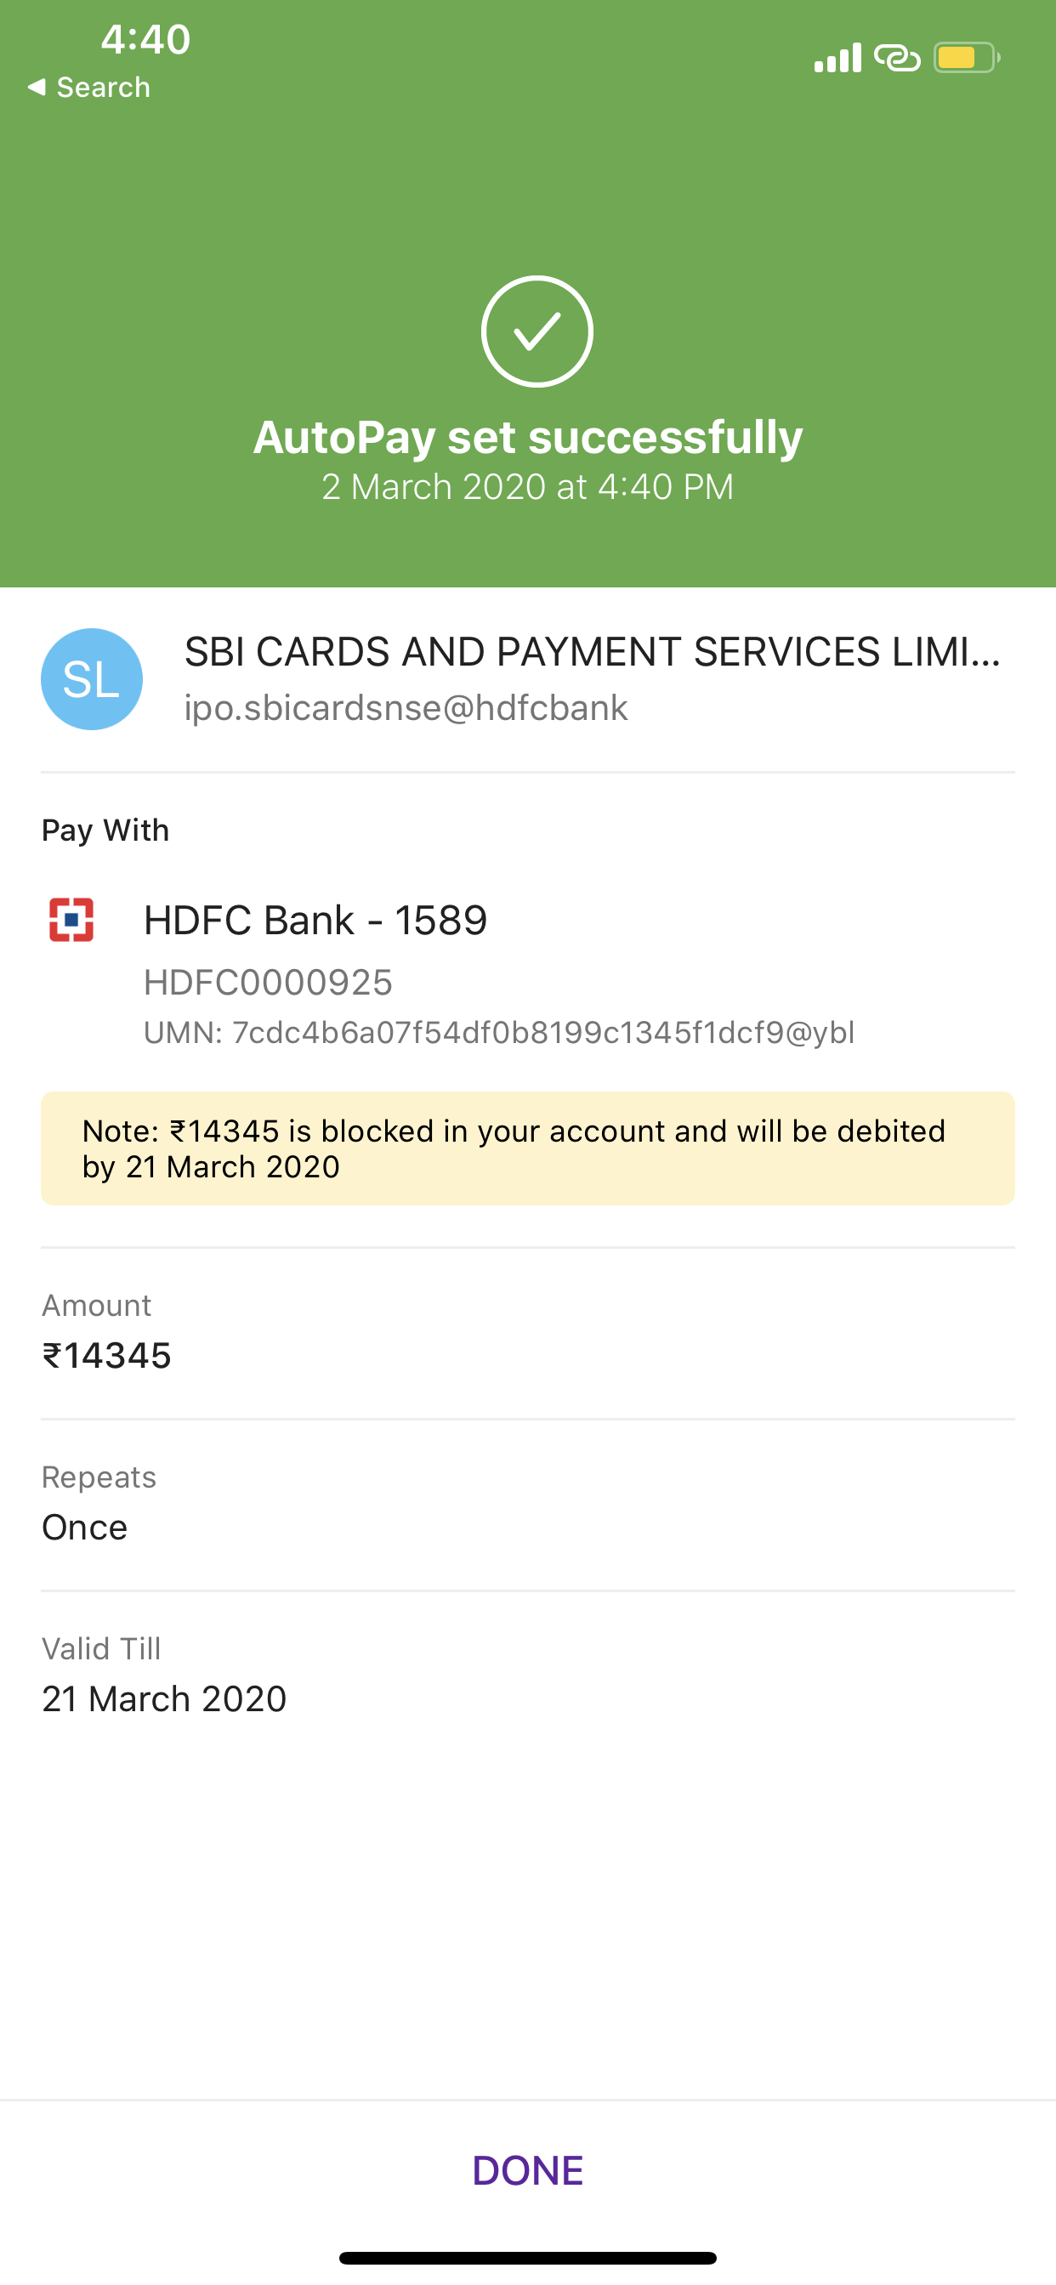Tap the AutoPay set successfully heading
This screenshot has height=2285, width=1056.
pos(528,436)
